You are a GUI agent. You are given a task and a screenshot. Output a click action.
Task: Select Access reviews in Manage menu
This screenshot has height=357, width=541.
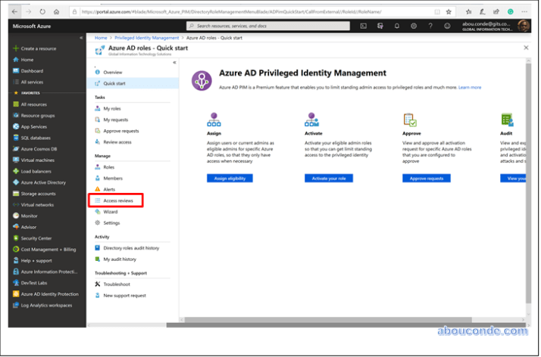(x=117, y=200)
